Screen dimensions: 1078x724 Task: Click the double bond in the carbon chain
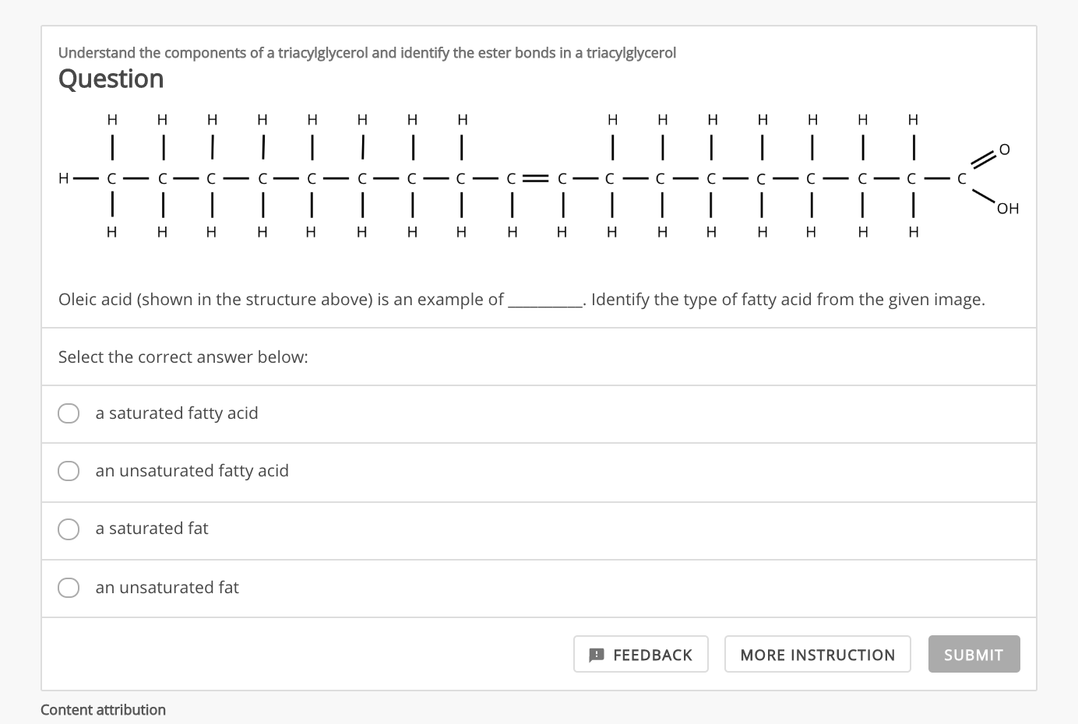point(534,178)
